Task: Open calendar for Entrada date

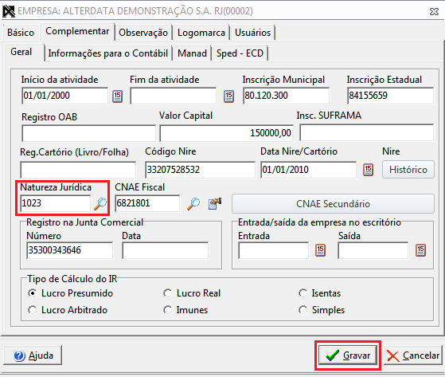Action: (x=320, y=250)
